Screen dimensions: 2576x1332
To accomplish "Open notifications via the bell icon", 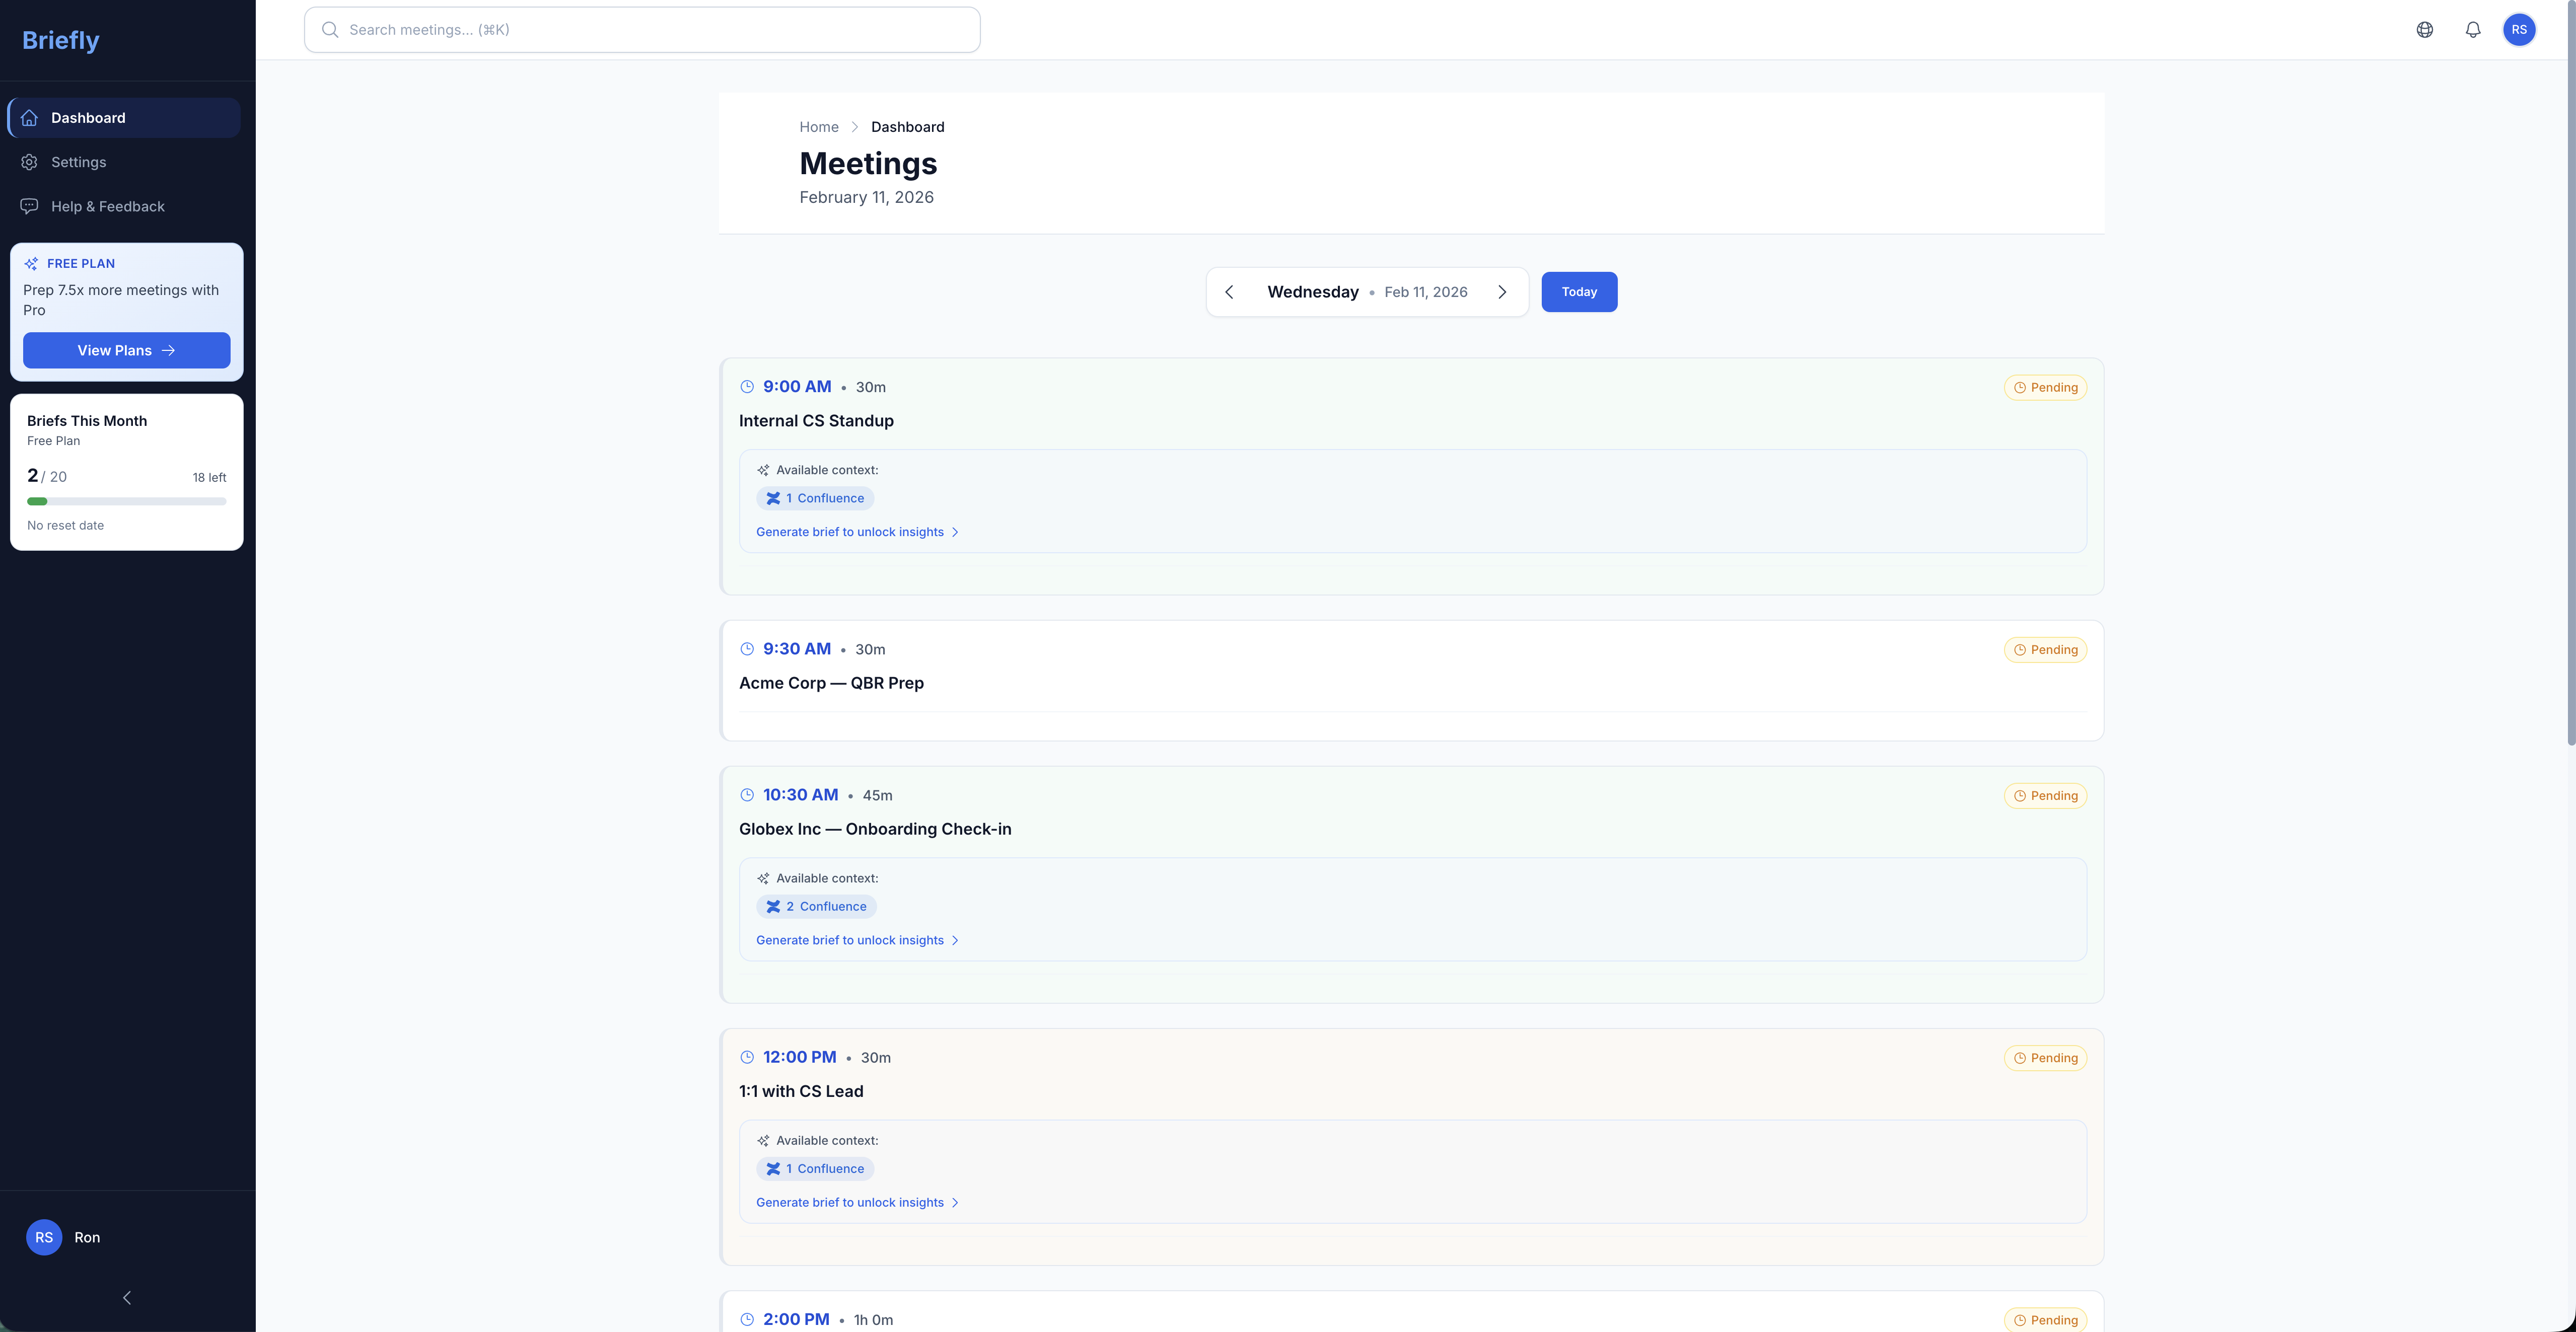I will (2473, 29).
